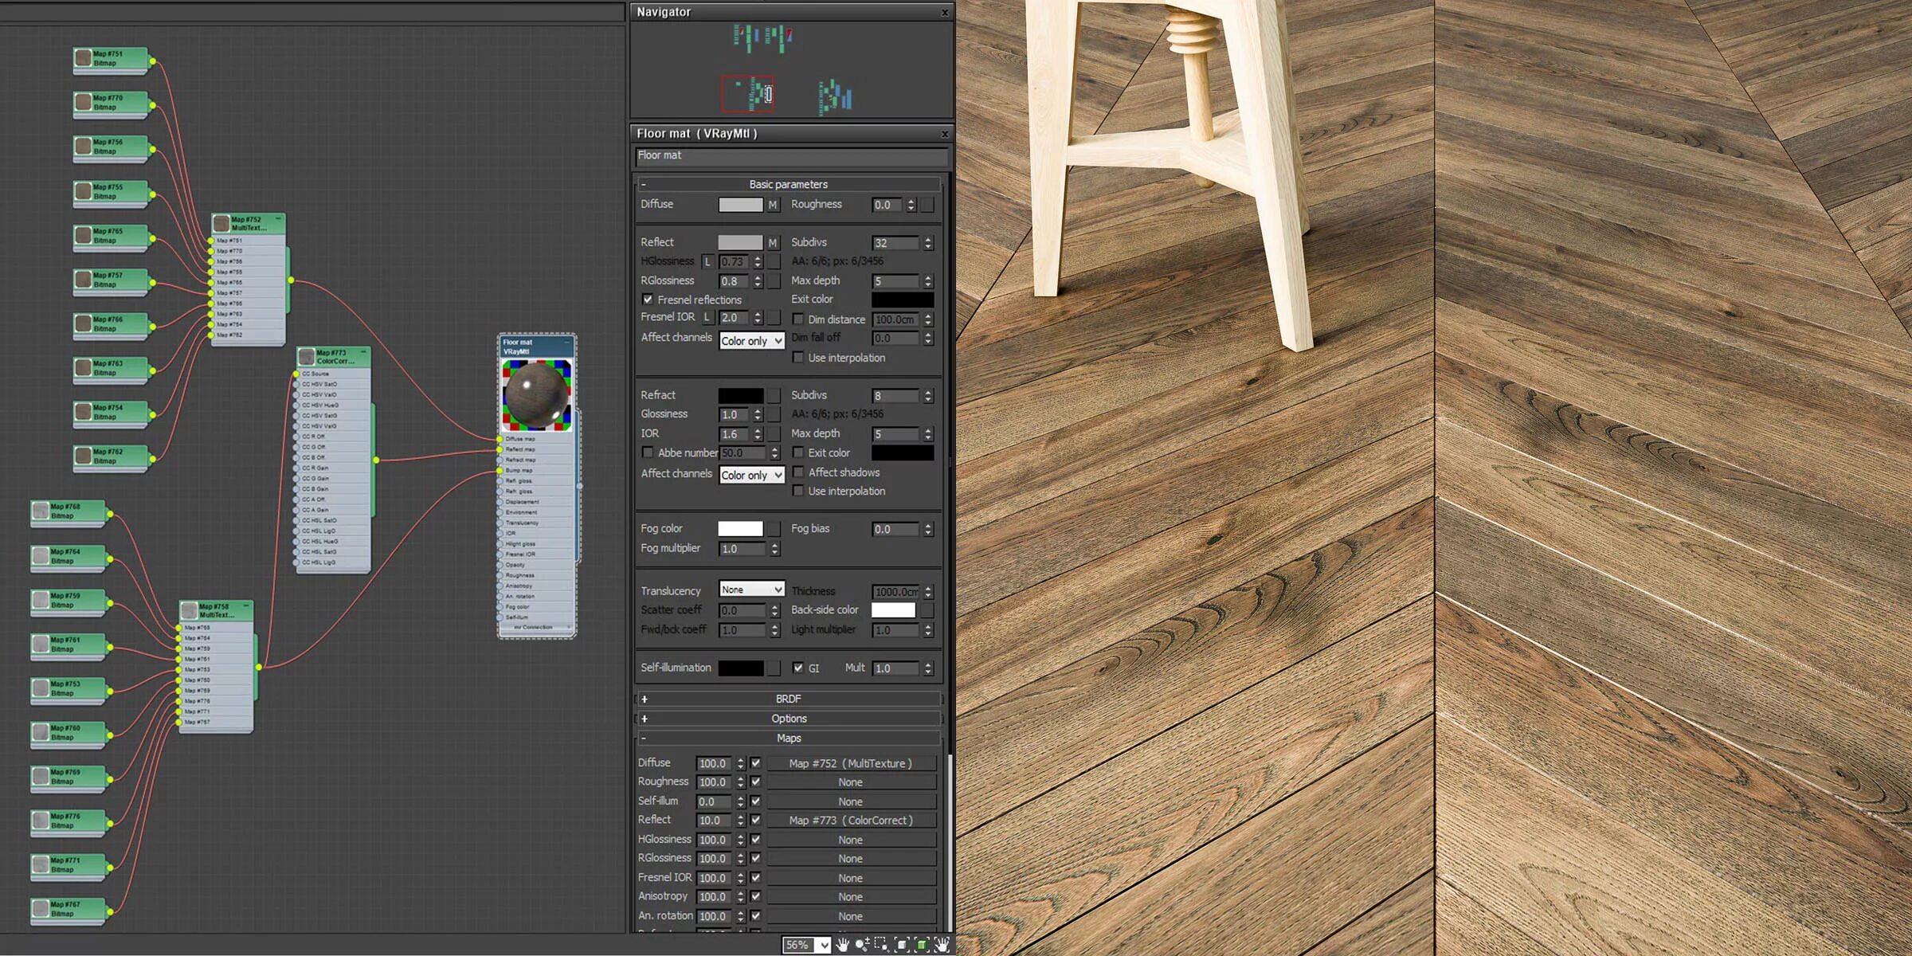The width and height of the screenshot is (1912, 956).
Task: Disable Fresnel reflections
Action: click(648, 300)
